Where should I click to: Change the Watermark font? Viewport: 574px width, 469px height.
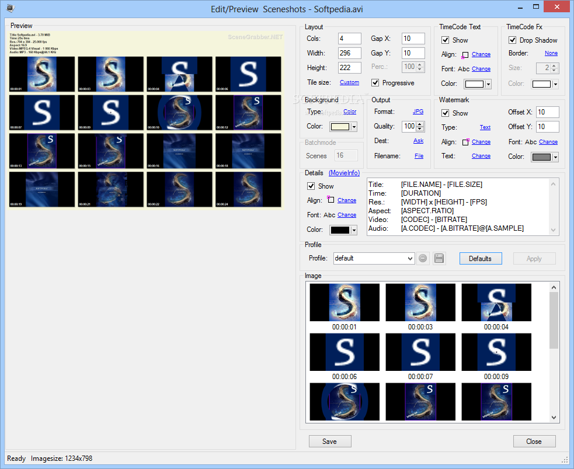click(x=548, y=142)
